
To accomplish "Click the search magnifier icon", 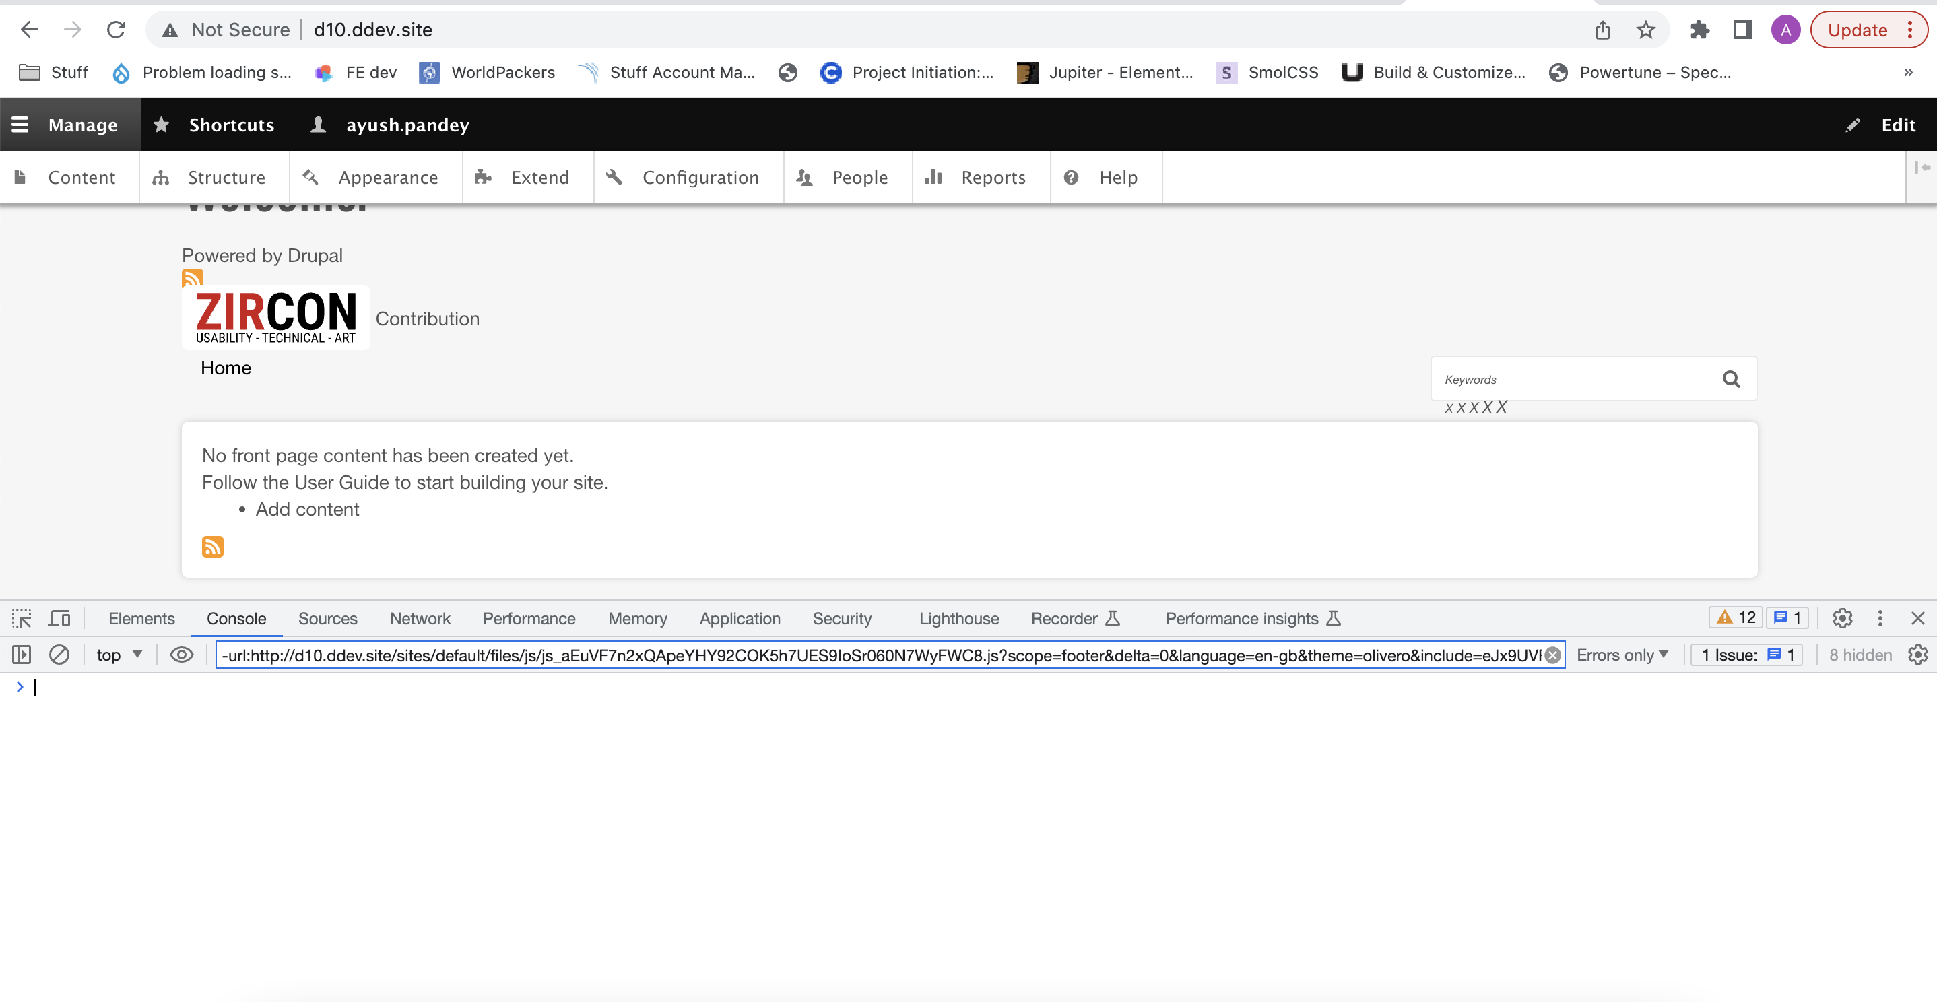I will (x=1731, y=380).
